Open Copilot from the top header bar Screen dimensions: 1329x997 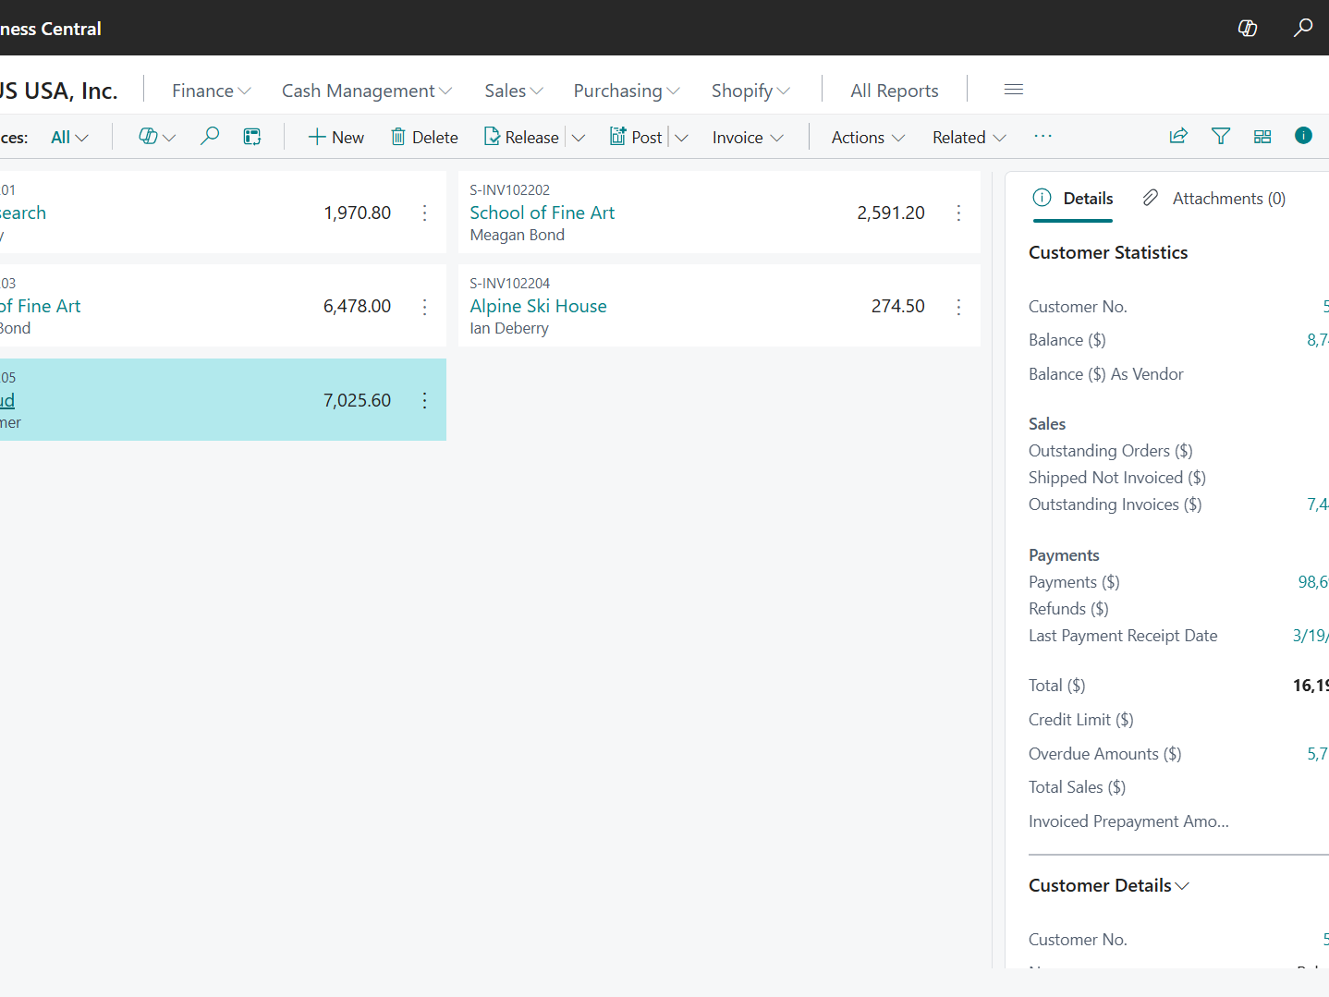pyautogui.click(x=1247, y=28)
